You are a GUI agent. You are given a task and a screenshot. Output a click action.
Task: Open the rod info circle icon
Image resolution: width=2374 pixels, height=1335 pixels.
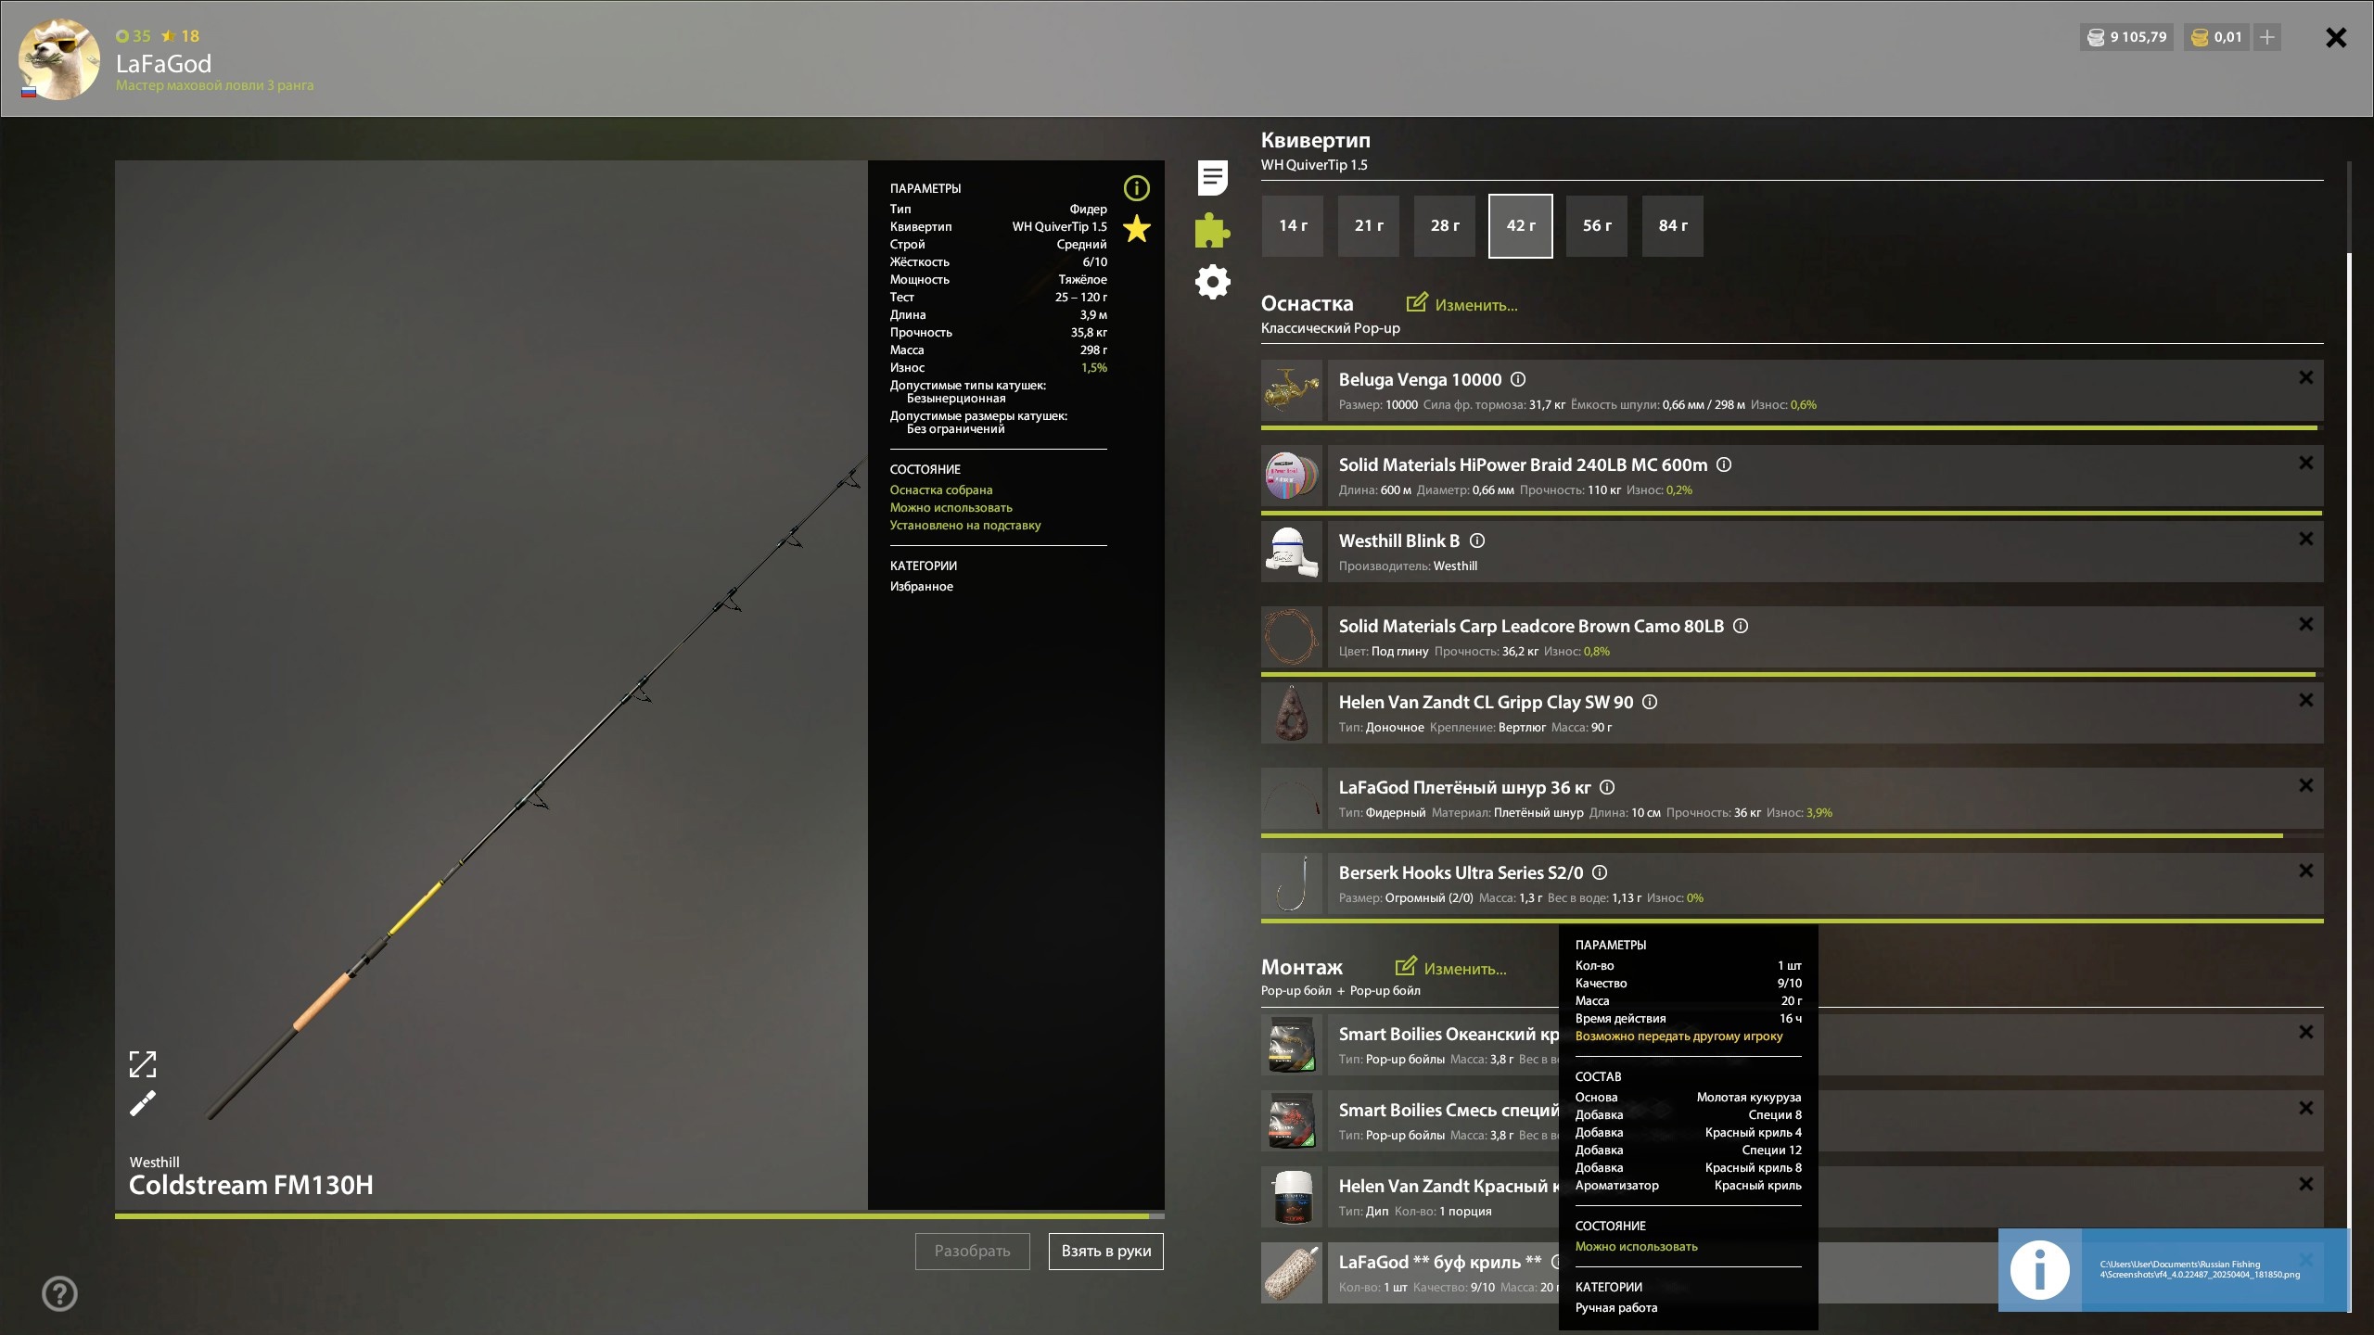coord(1136,188)
